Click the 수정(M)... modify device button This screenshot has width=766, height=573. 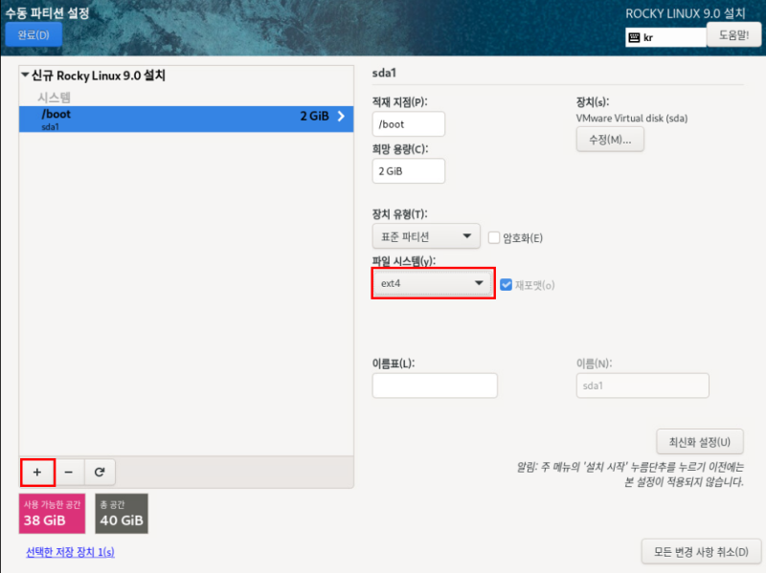(610, 140)
